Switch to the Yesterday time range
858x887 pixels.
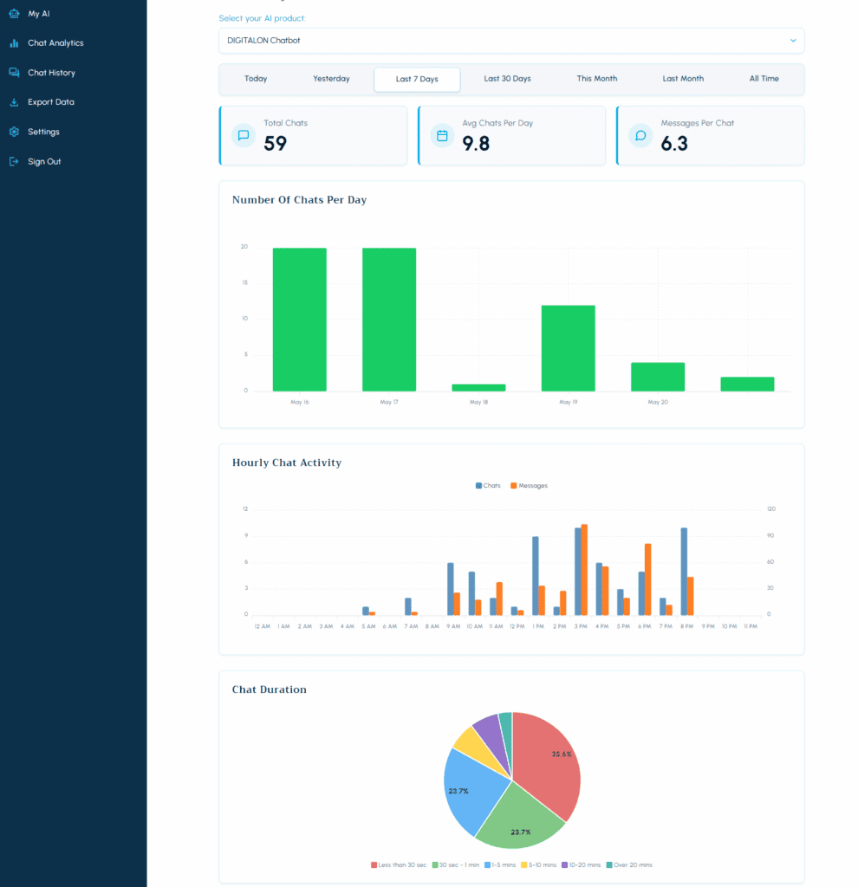coord(331,79)
